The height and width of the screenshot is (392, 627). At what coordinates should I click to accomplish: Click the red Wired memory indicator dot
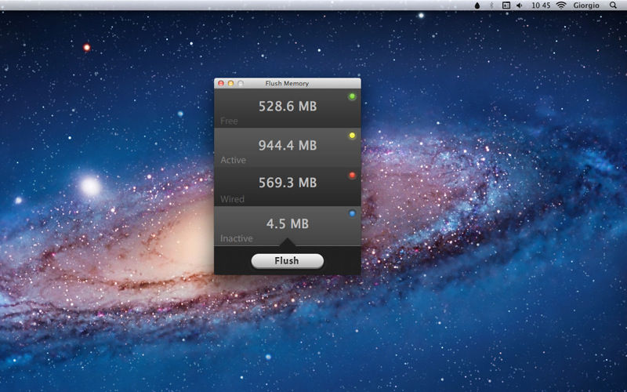(352, 175)
